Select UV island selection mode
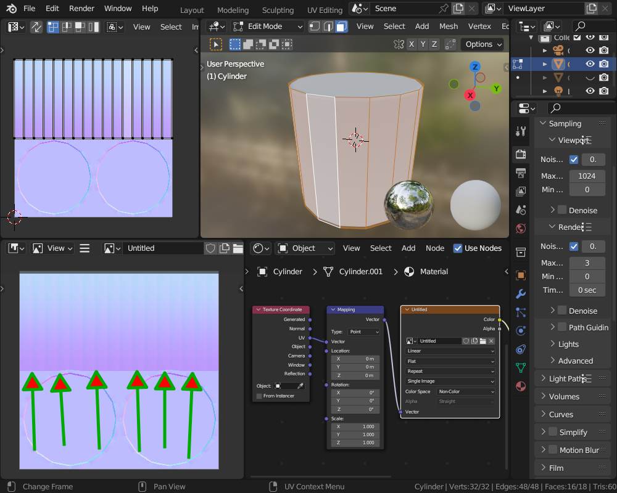 click(93, 26)
